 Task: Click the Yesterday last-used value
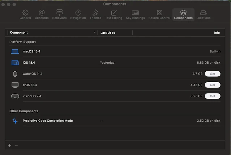tap(107, 63)
